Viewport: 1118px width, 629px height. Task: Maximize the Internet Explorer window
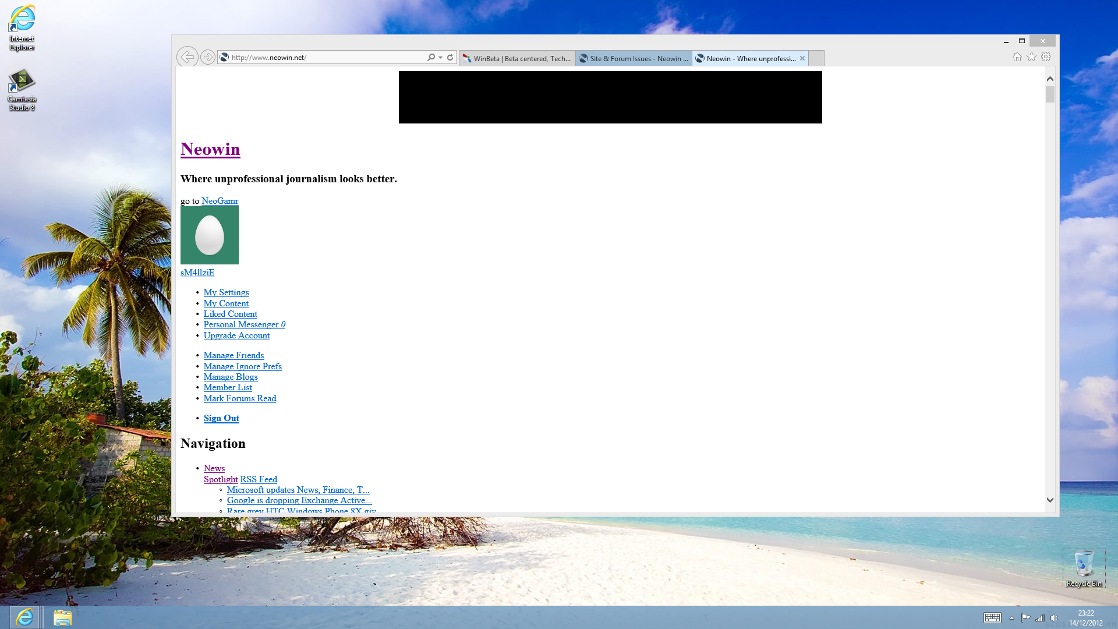pyautogui.click(x=1021, y=41)
